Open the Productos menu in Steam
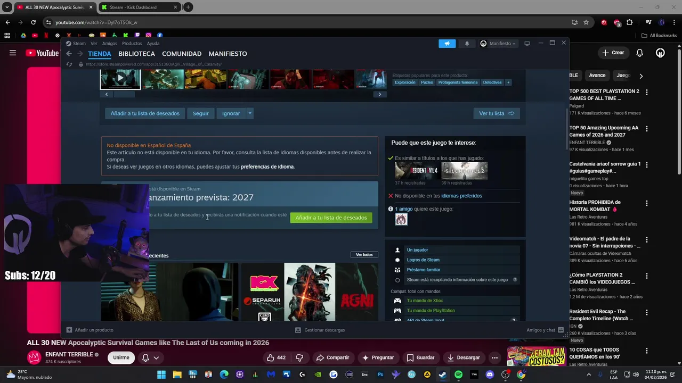Viewport: 682px width, 383px height. (132, 44)
